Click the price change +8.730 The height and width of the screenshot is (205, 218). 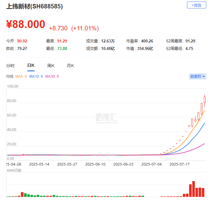coord(58,28)
